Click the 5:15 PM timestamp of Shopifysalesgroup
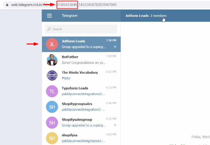This screenshot has width=210, height=145. click(x=111, y=119)
